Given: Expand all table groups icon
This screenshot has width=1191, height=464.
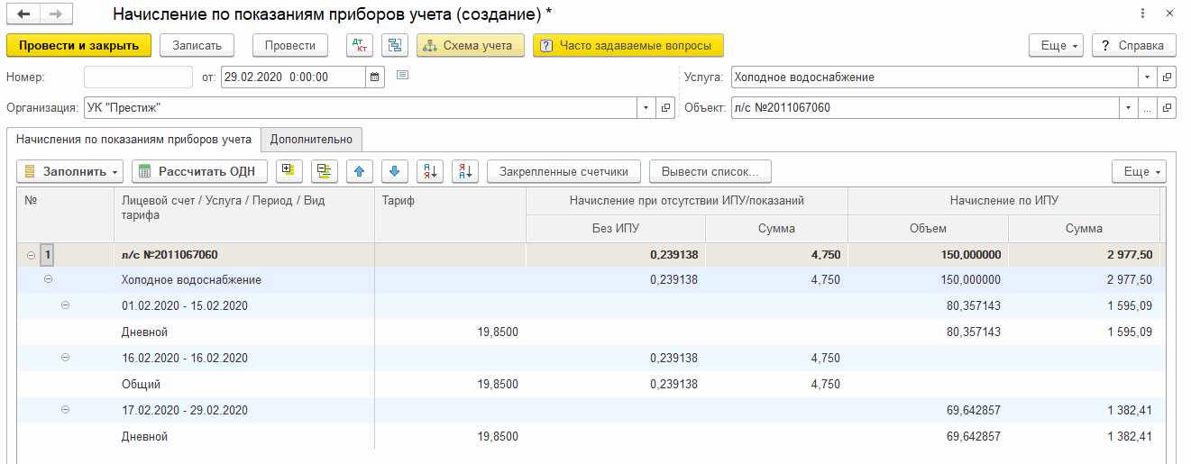Looking at the screenshot, I should [289, 171].
